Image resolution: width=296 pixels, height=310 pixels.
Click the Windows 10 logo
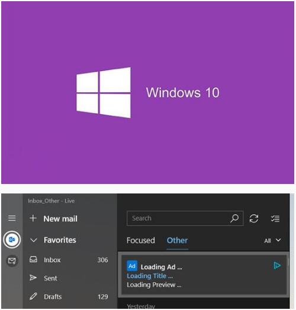coord(104,92)
